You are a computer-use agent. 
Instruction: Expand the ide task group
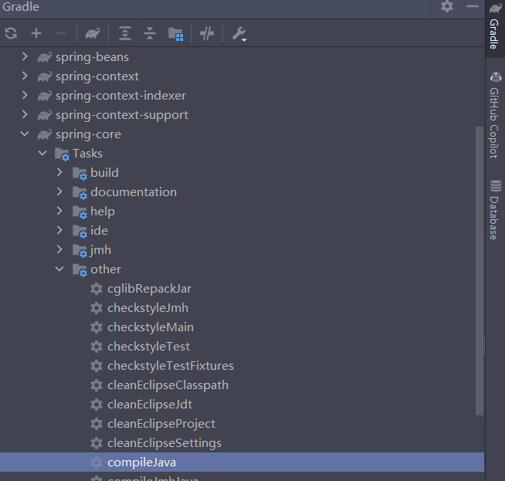pyautogui.click(x=59, y=231)
